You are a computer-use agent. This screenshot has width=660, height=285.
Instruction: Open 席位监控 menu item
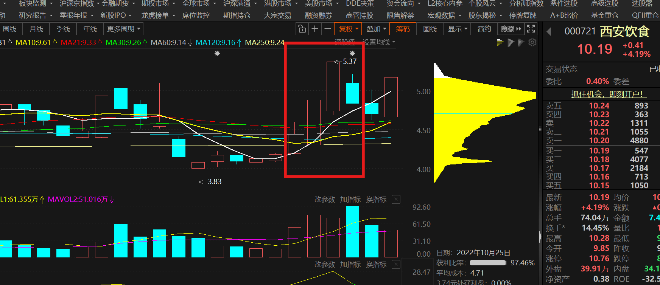click(196, 15)
